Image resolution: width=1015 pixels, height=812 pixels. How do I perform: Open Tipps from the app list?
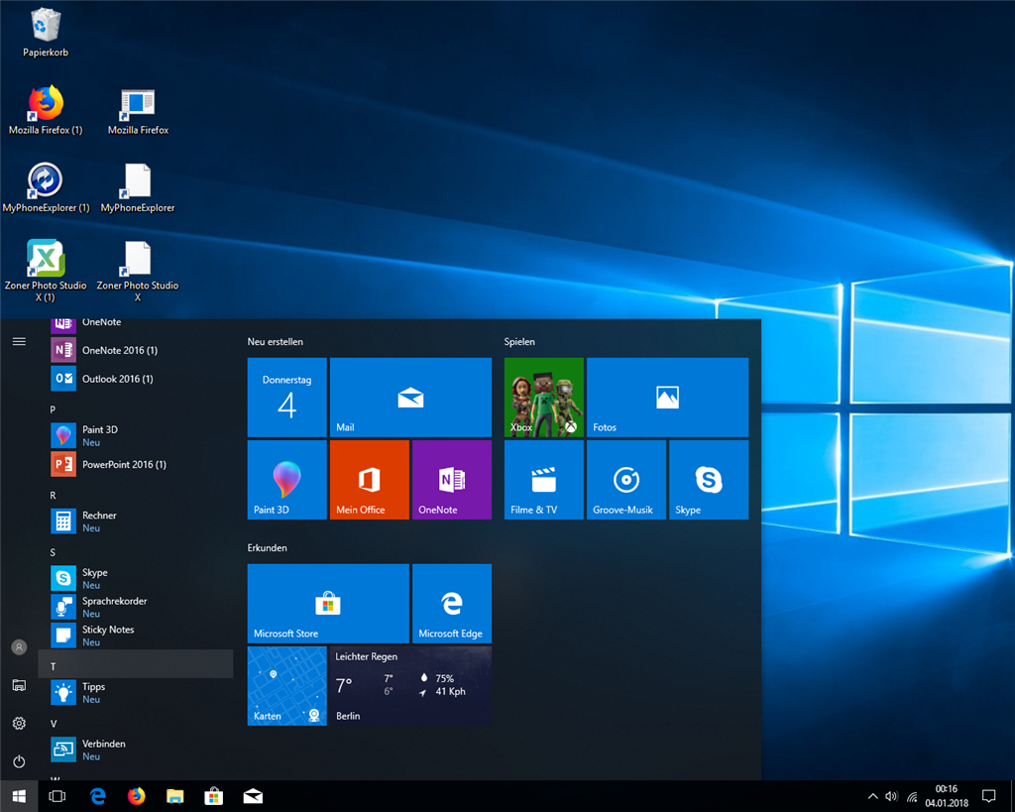point(136,692)
